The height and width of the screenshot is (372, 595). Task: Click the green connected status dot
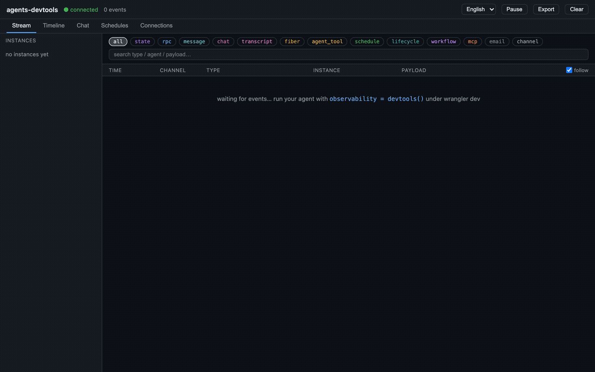pos(66,9)
